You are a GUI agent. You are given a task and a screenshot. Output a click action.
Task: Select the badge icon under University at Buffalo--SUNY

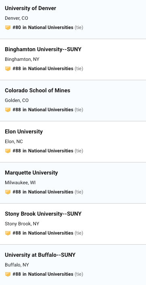tap(8, 274)
